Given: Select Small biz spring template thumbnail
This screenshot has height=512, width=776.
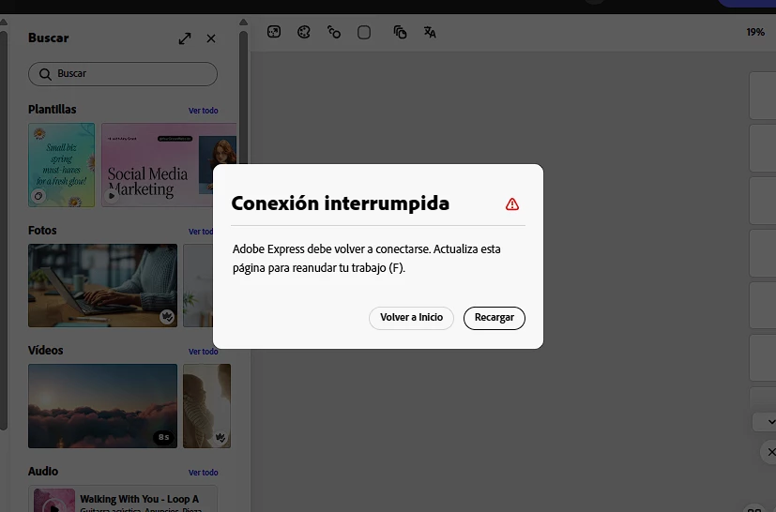Looking at the screenshot, I should pyautogui.click(x=61, y=165).
